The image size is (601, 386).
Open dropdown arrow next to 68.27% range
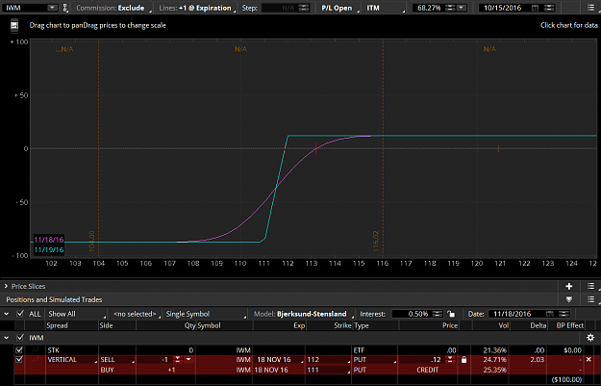pos(462,8)
